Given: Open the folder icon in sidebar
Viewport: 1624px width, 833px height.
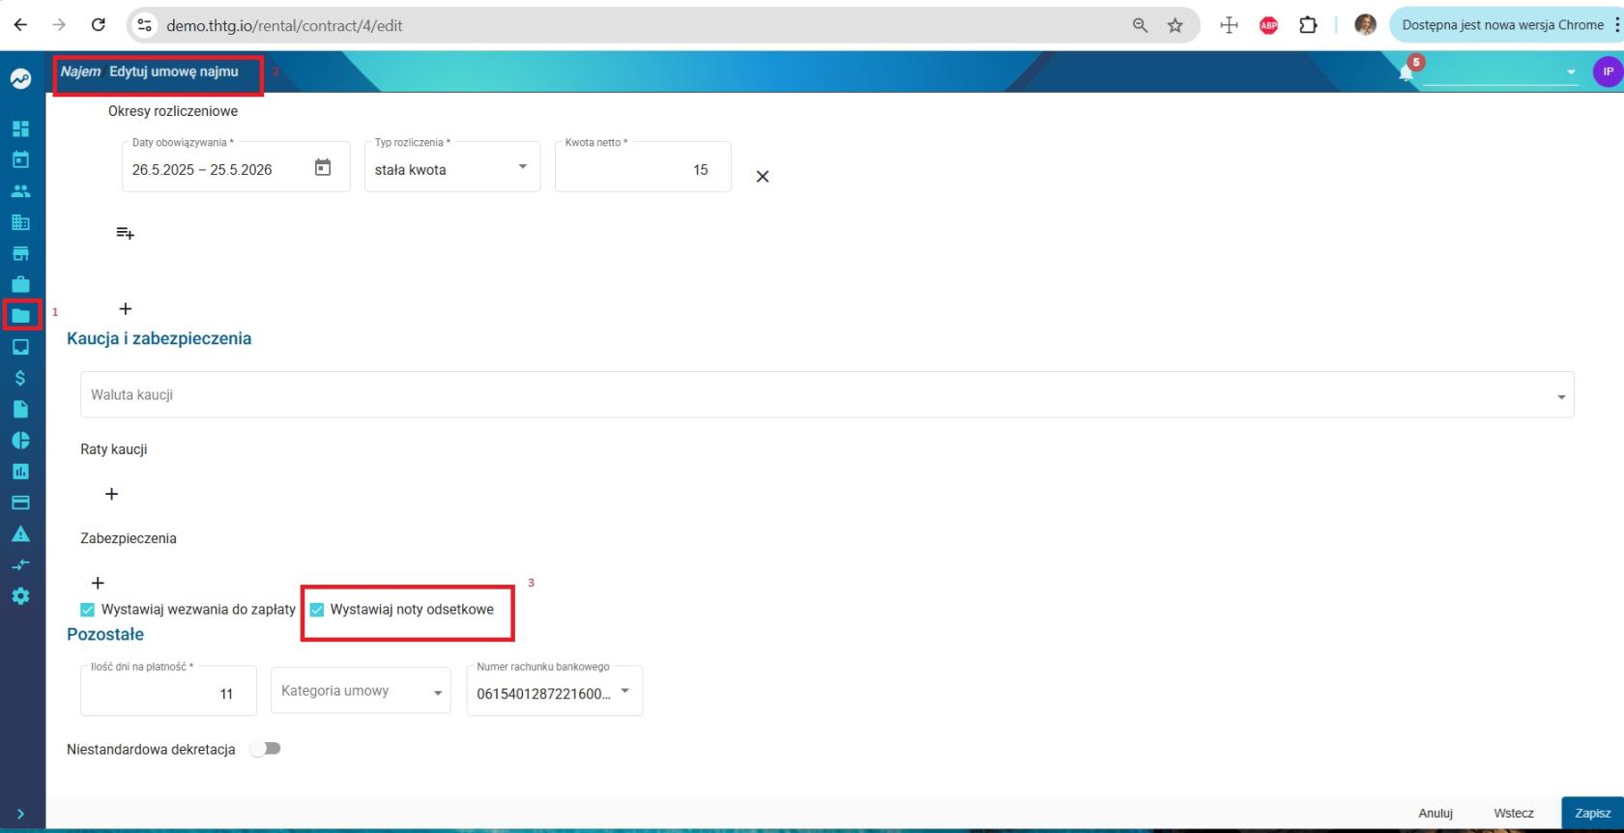Looking at the screenshot, I should 20,315.
